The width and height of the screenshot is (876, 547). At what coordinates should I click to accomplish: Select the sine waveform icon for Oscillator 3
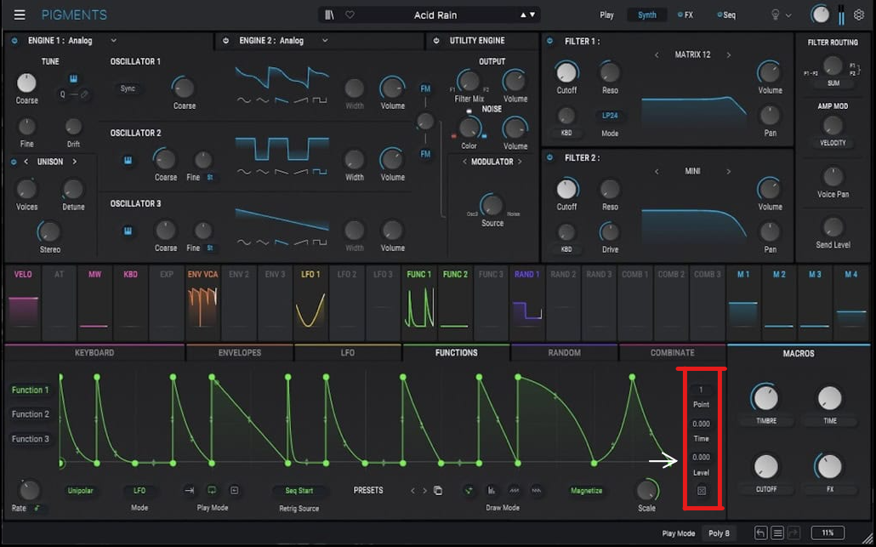click(244, 242)
